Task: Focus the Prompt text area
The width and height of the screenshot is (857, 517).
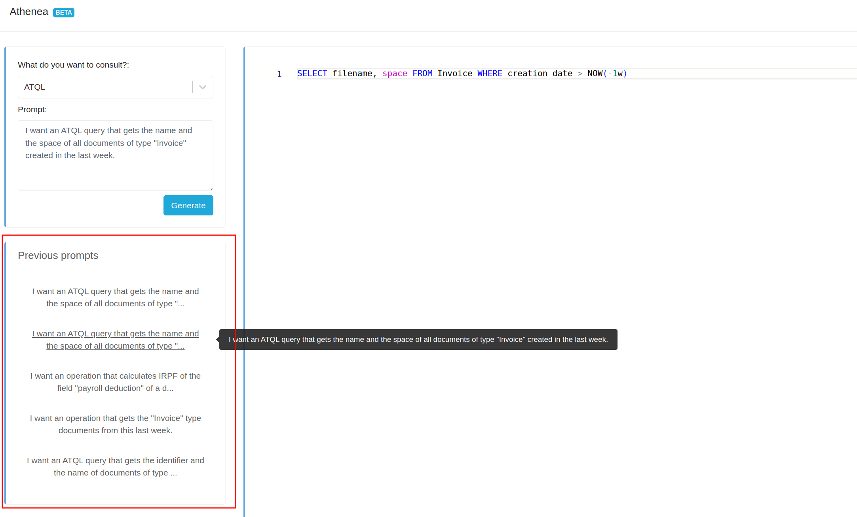Action: tap(115, 155)
